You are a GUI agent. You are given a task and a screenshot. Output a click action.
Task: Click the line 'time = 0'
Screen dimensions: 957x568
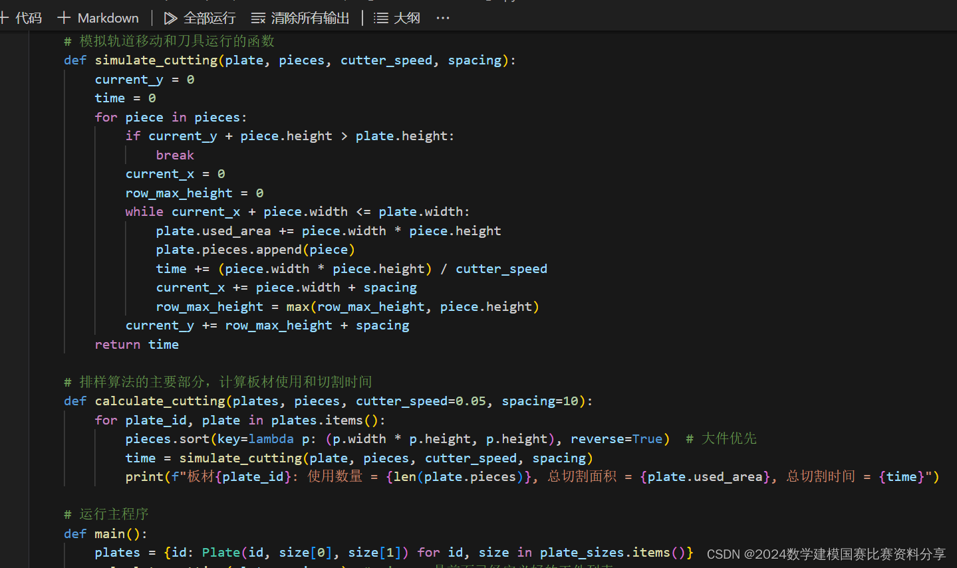pos(125,98)
